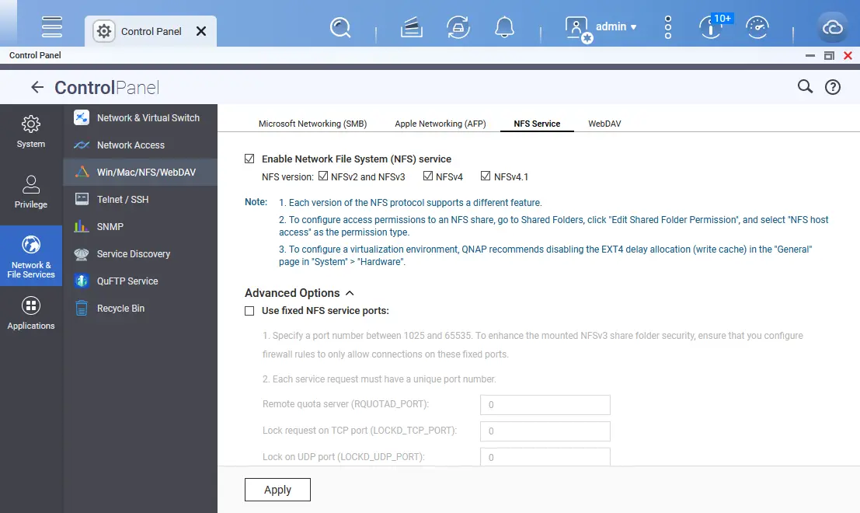Minimize the Control Panel window
860x513 pixels.
tap(810, 55)
